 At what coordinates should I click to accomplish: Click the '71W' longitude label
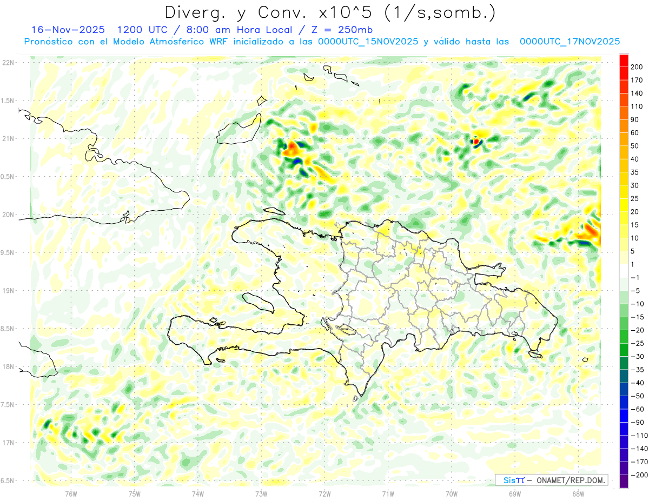(388, 493)
